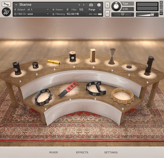Image resolution: width=164 pixels, height=158 pixels.
Task: Switch to the EFFECTS tab
Action: tap(82, 152)
